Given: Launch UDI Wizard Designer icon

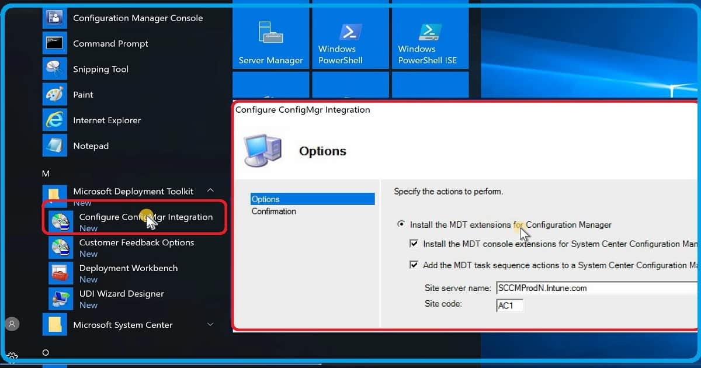Looking at the screenshot, I should (x=61, y=298).
